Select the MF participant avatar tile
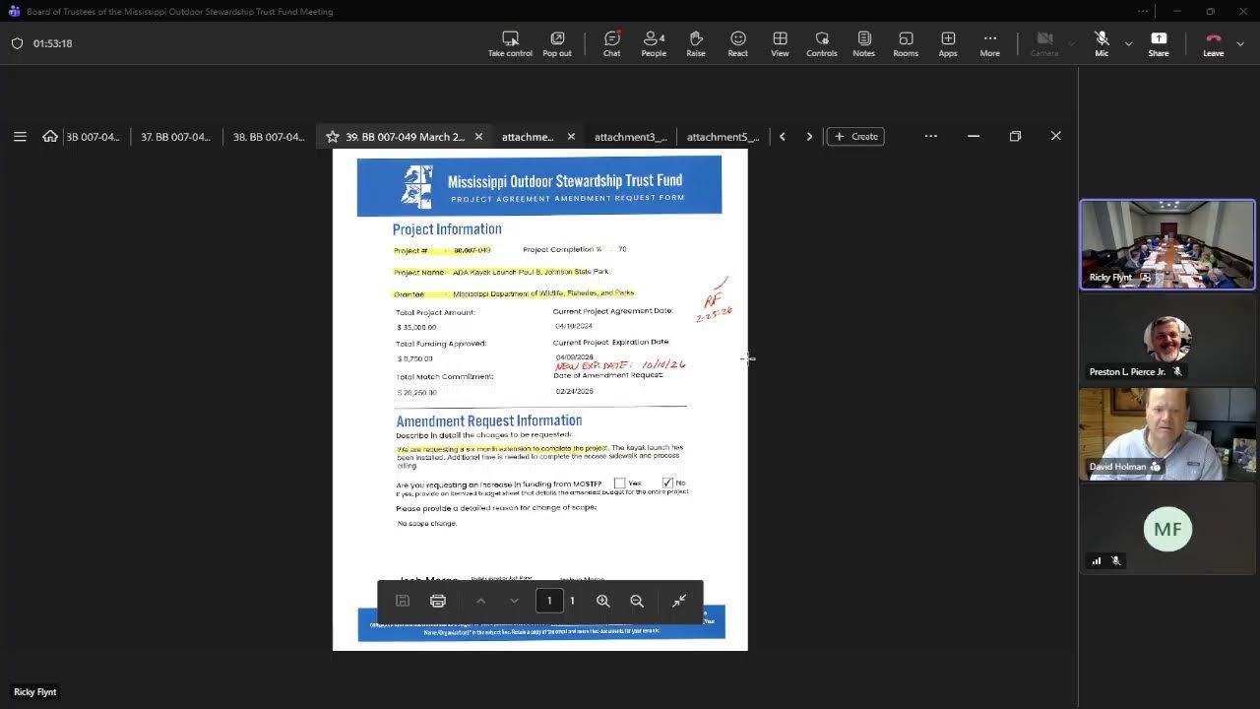The height and width of the screenshot is (709, 1260). click(1167, 530)
